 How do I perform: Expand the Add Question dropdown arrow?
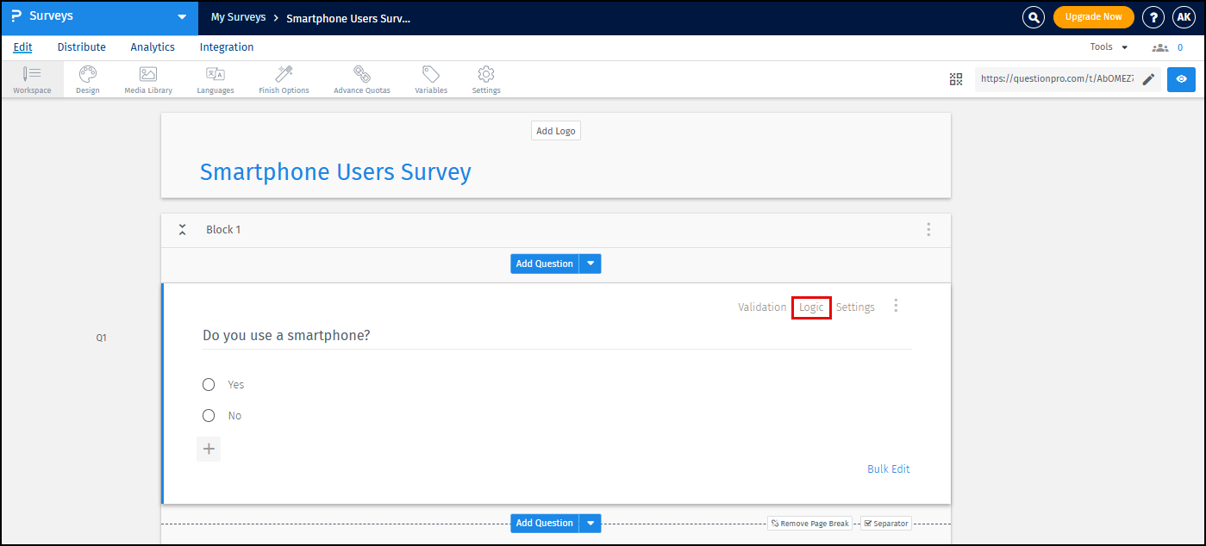[590, 263]
